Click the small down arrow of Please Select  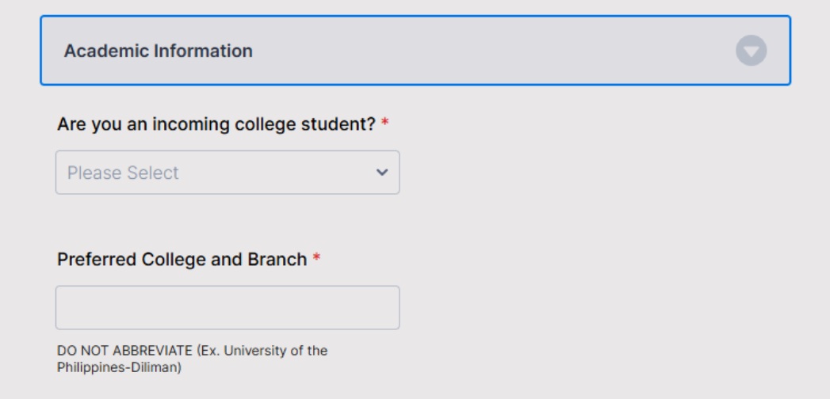(381, 173)
